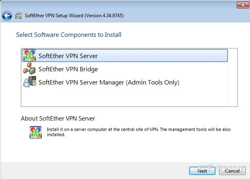Click the SoftEther VPN Server icon

click(30, 56)
